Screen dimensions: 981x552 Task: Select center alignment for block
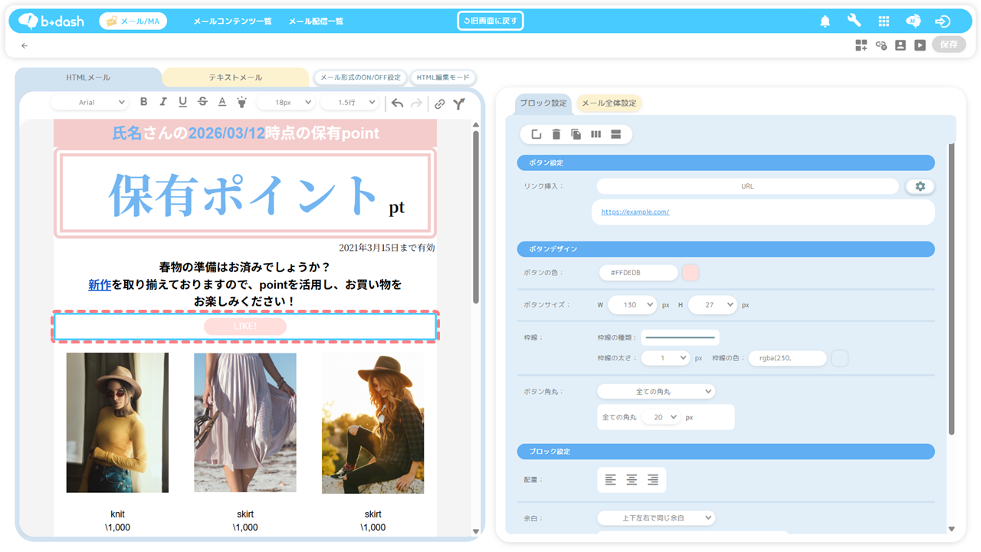coord(632,480)
